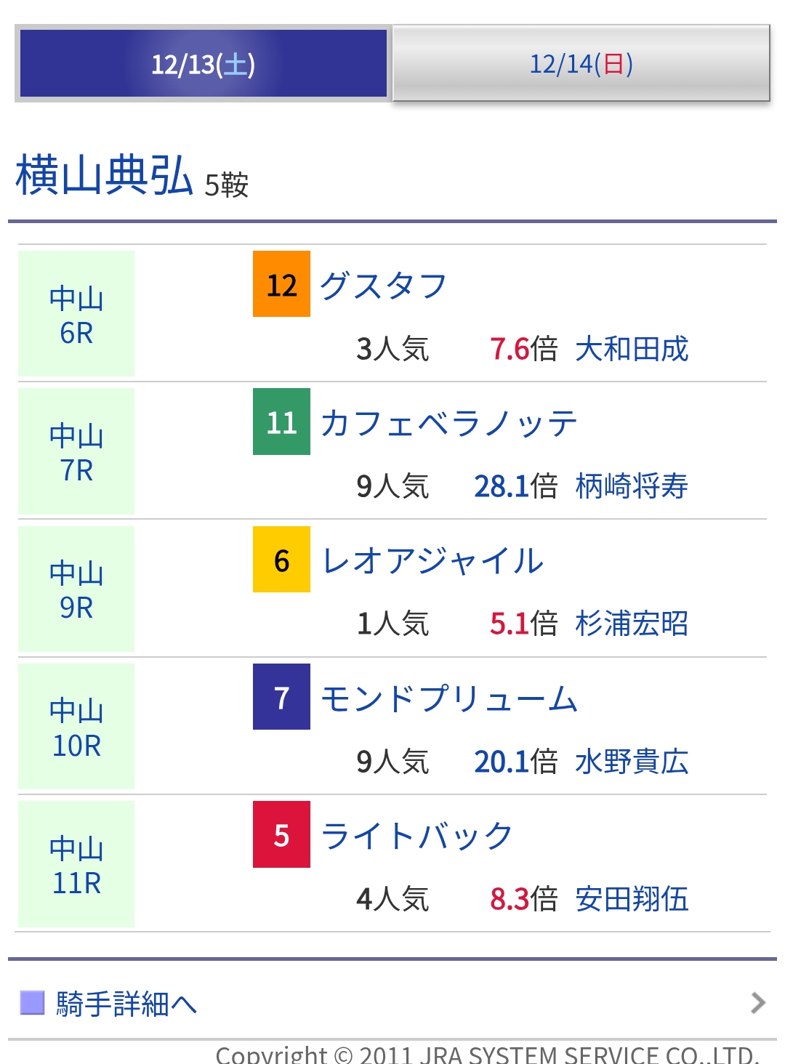Click the chevron arrow beside 騎手詳細へ
This screenshot has width=785, height=1064.
[758, 1003]
